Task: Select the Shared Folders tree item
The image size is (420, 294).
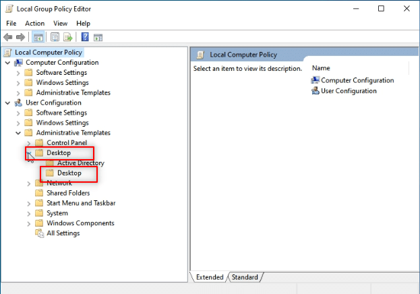Action: click(68, 193)
